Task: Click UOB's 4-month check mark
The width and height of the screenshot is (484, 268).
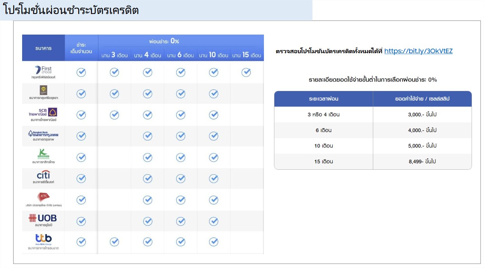Action: pyautogui.click(x=147, y=221)
